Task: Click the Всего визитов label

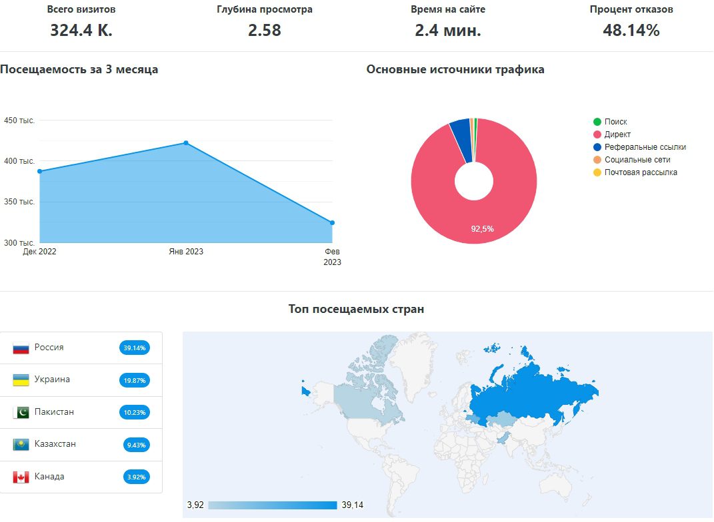Action: pos(81,9)
